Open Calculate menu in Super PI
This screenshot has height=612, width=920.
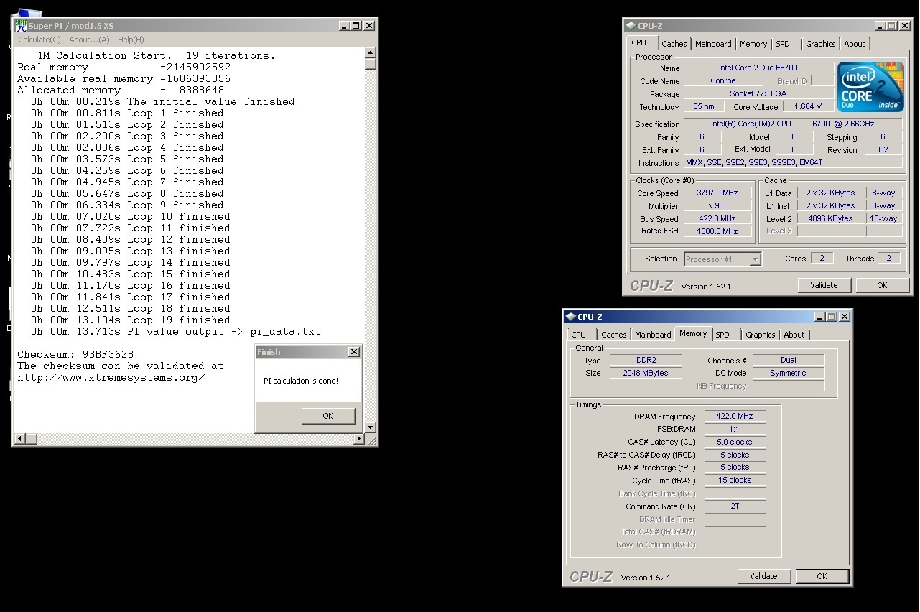pyautogui.click(x=40, y=40)
